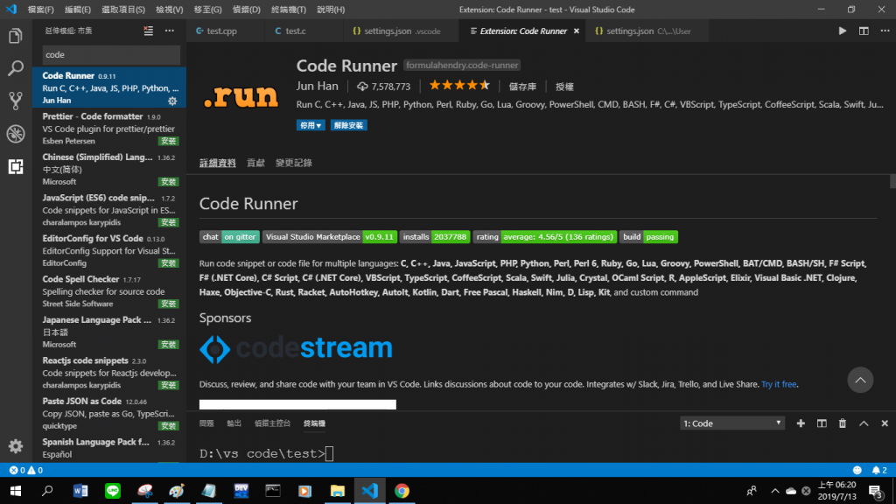Click the 'Try it free' link
896x504 pixels.
(778, 384)
